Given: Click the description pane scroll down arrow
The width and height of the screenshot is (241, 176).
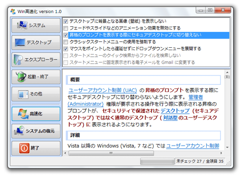Looking at the screenshot, I should 227,148.
